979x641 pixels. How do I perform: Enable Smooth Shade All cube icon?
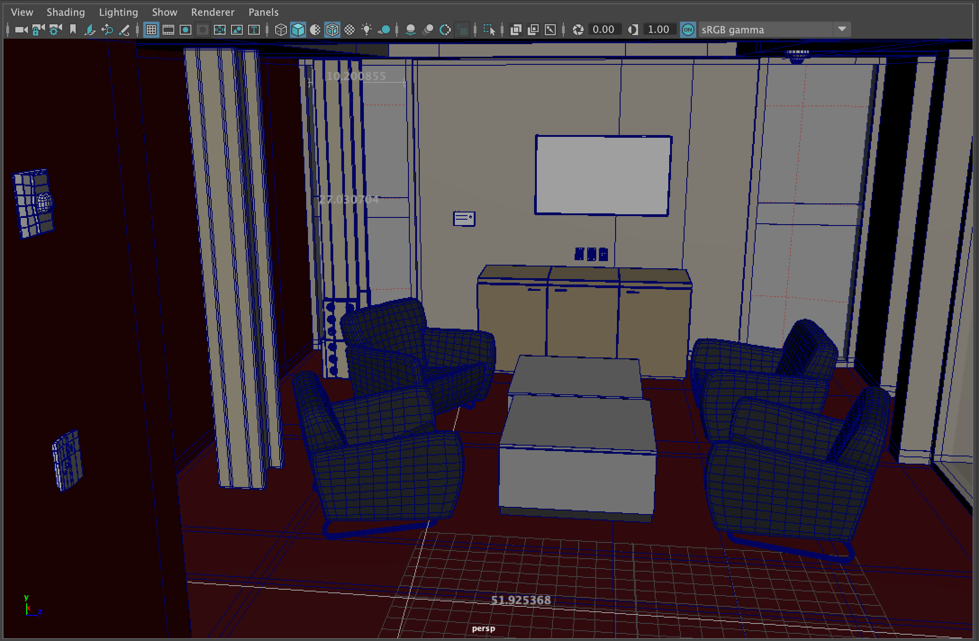[298, 30]
